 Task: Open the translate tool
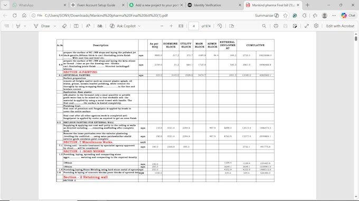click(100, 26)
